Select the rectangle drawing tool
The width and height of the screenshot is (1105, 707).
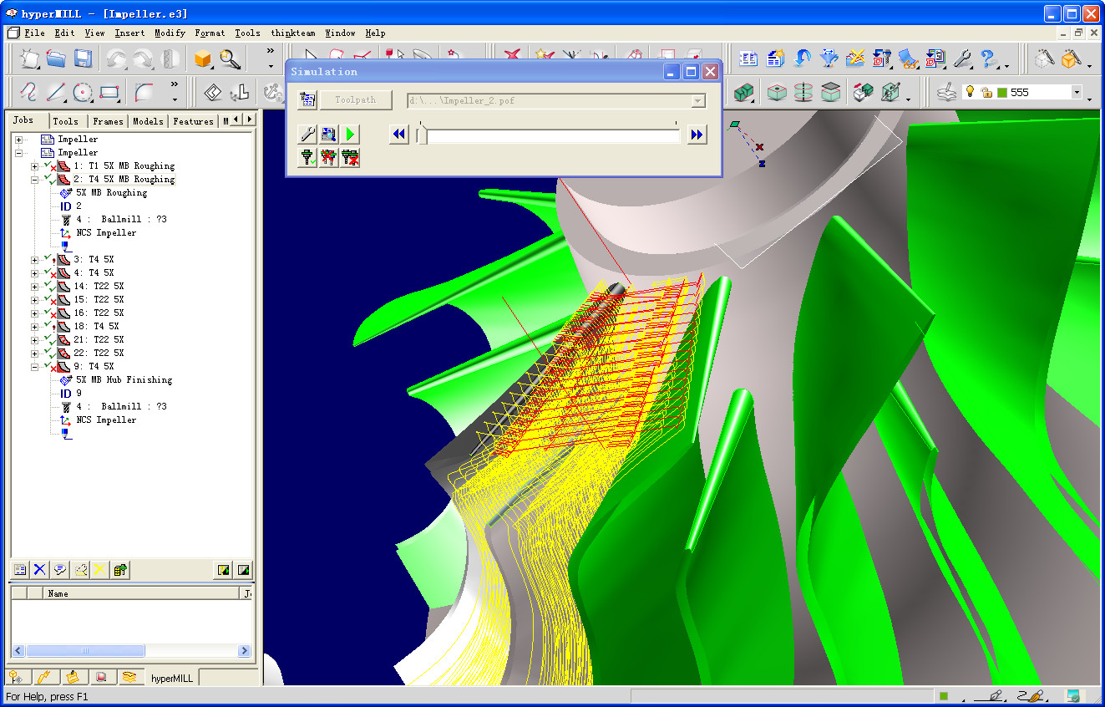pyautogui.click(x=109, y=91)
